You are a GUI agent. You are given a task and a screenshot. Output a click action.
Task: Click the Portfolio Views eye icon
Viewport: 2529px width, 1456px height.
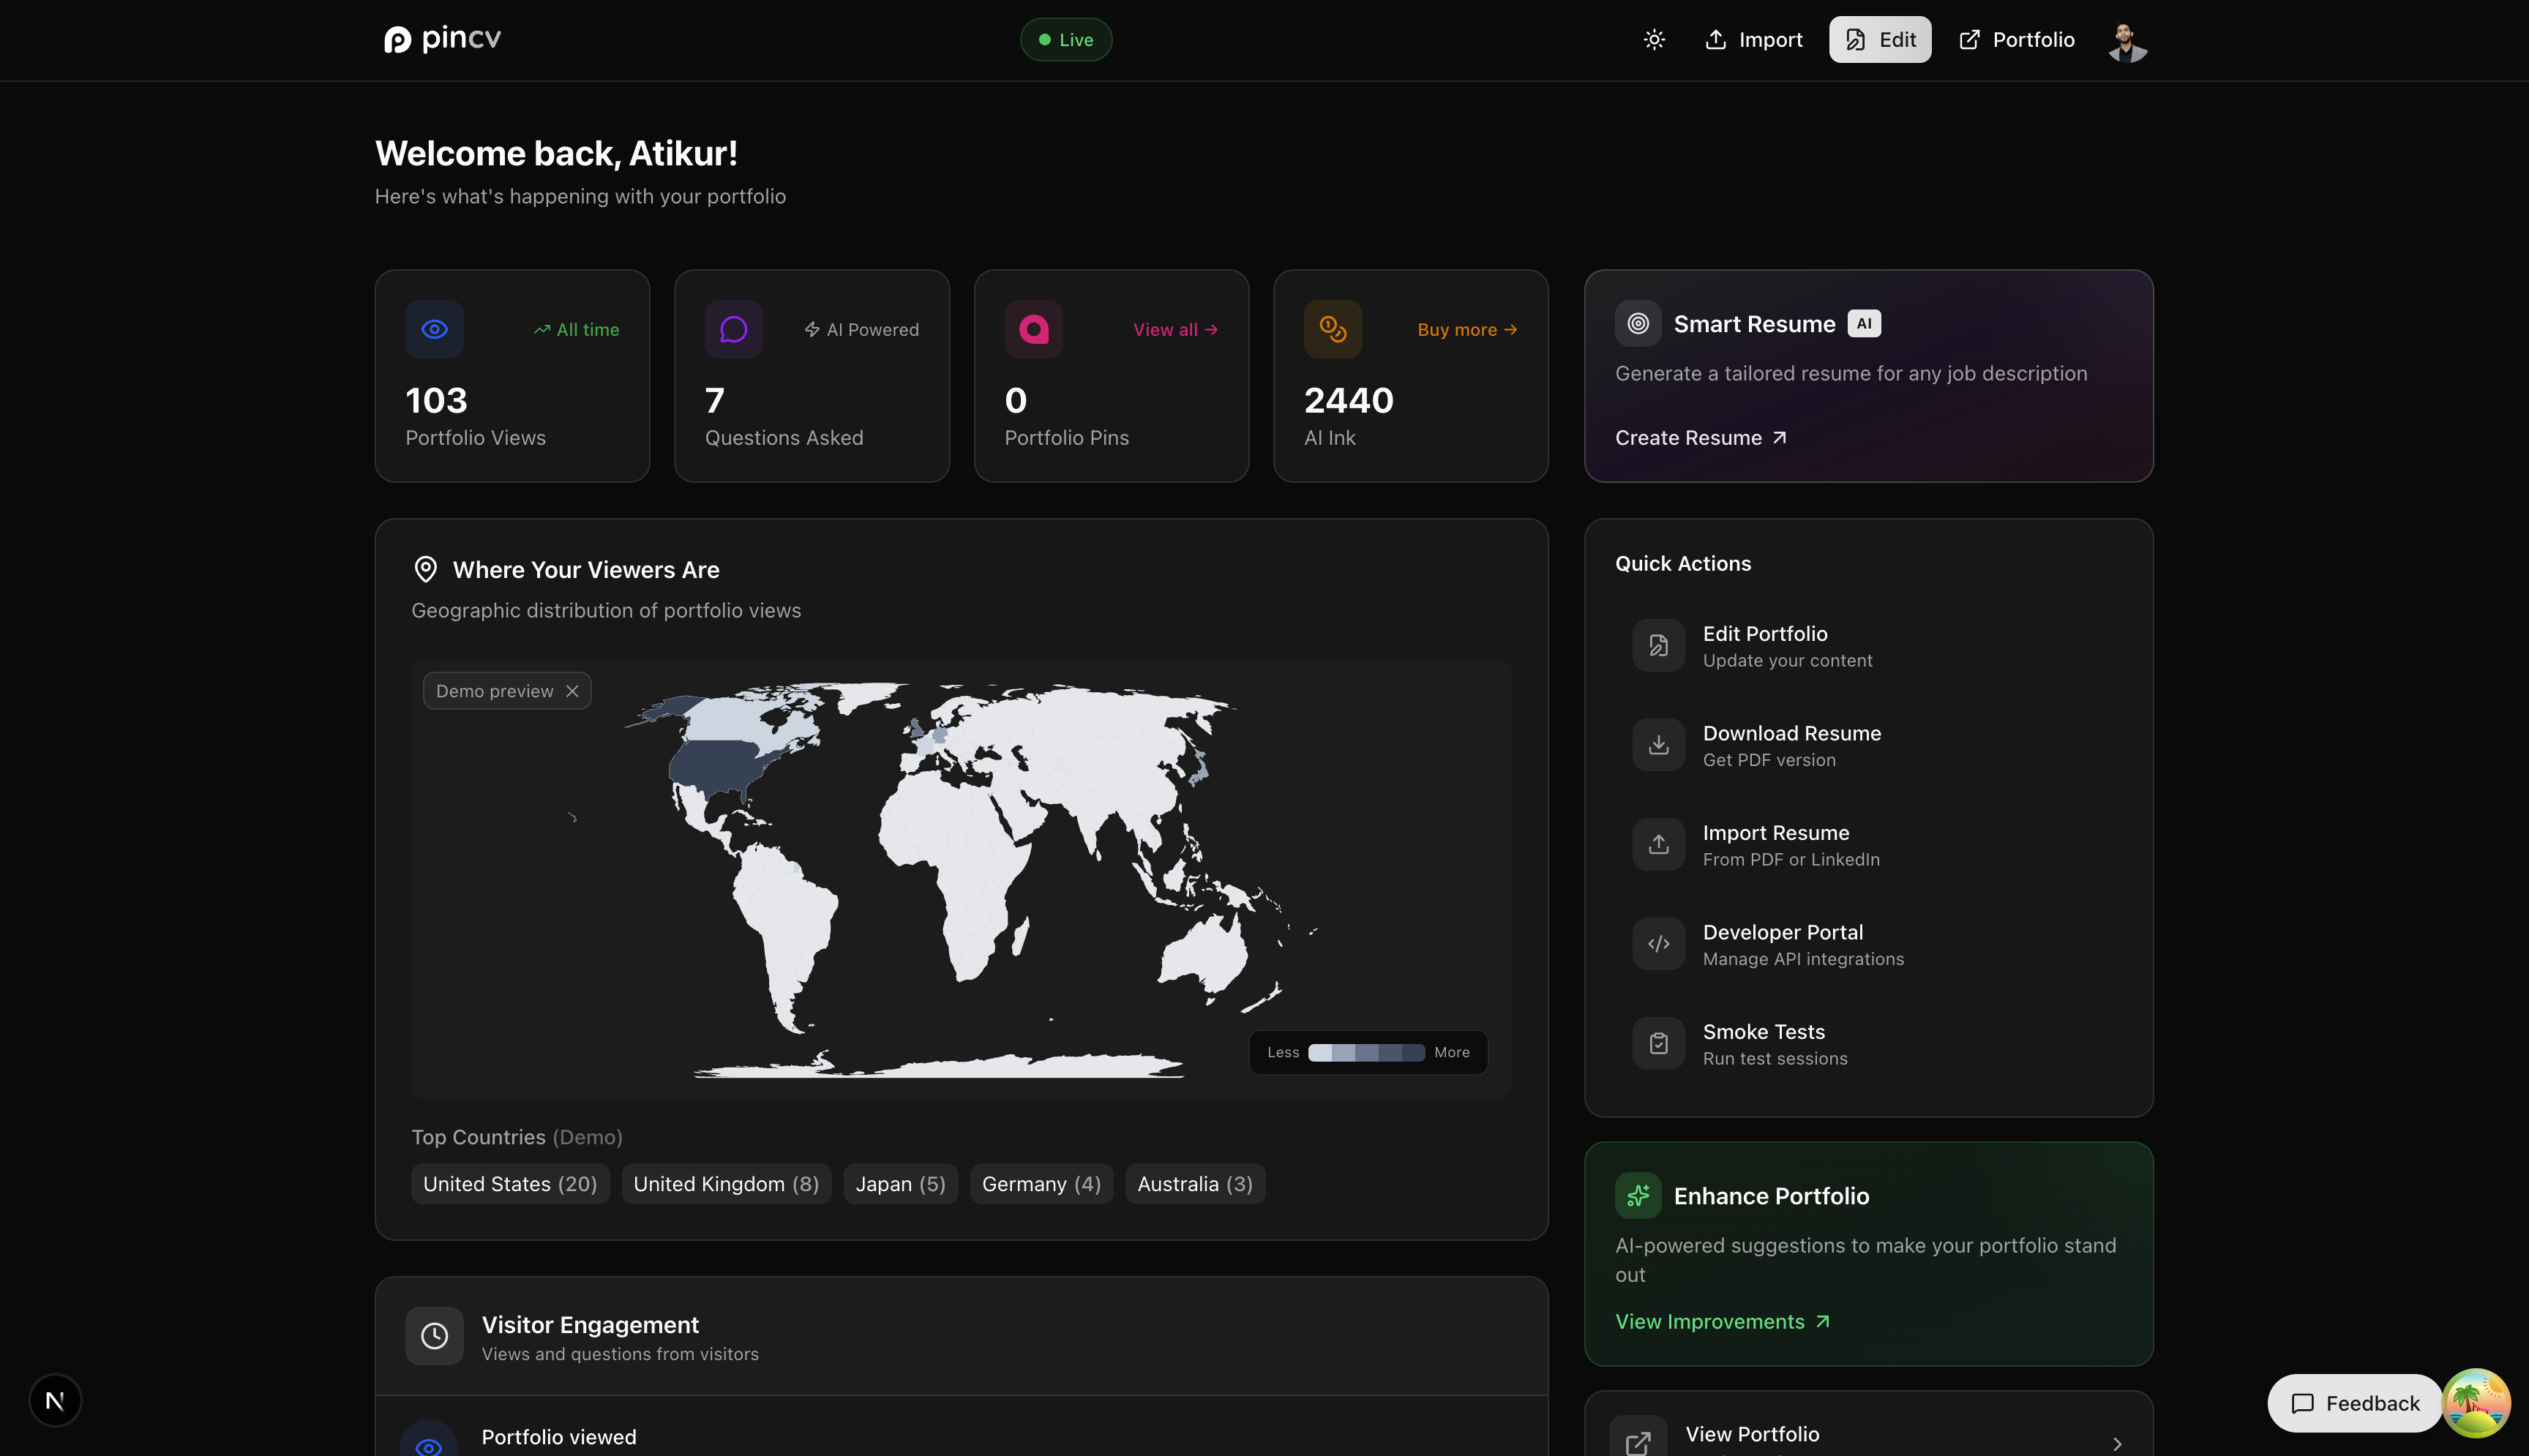click(434, 329)
